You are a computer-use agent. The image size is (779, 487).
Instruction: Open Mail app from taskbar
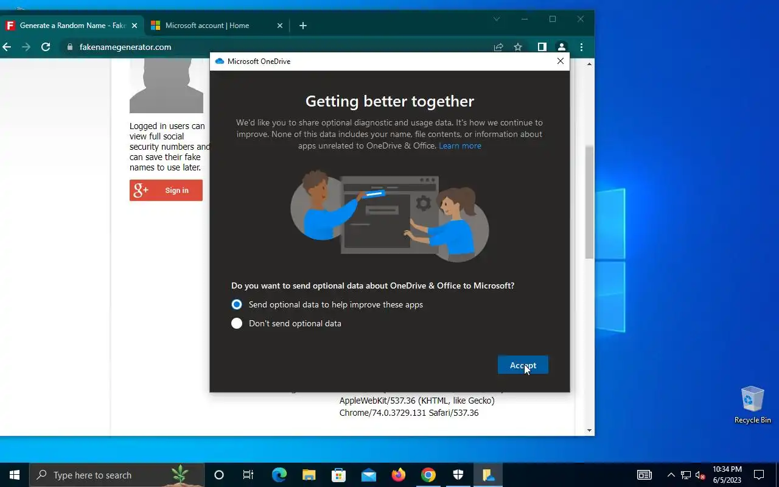(x=368, y=475)
